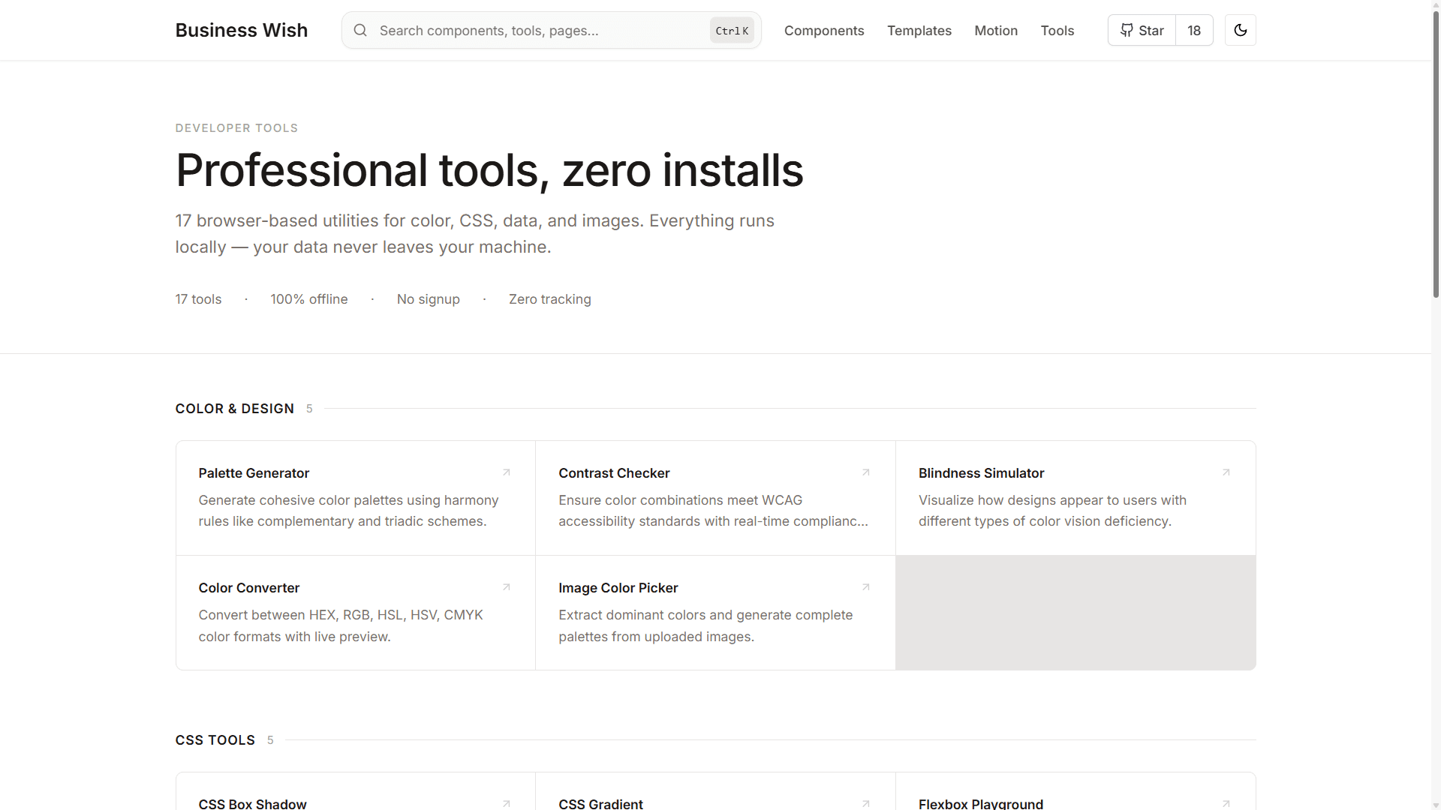View stargazers via the 18 count link

click(x=1194, y=30)
